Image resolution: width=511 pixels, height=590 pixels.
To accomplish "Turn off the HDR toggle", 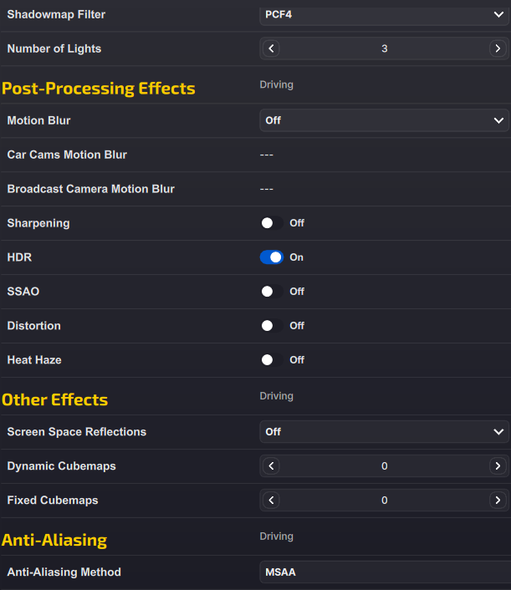I will 272,257.
